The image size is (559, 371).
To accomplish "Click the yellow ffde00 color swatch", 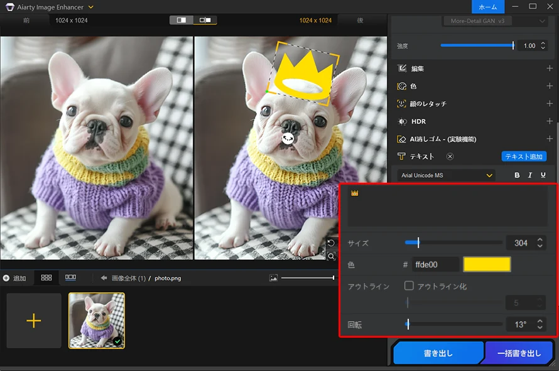I will coord(487,264).
